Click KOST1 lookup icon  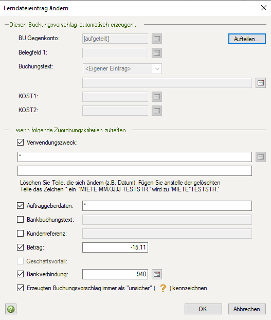click(x=157, y=97)
